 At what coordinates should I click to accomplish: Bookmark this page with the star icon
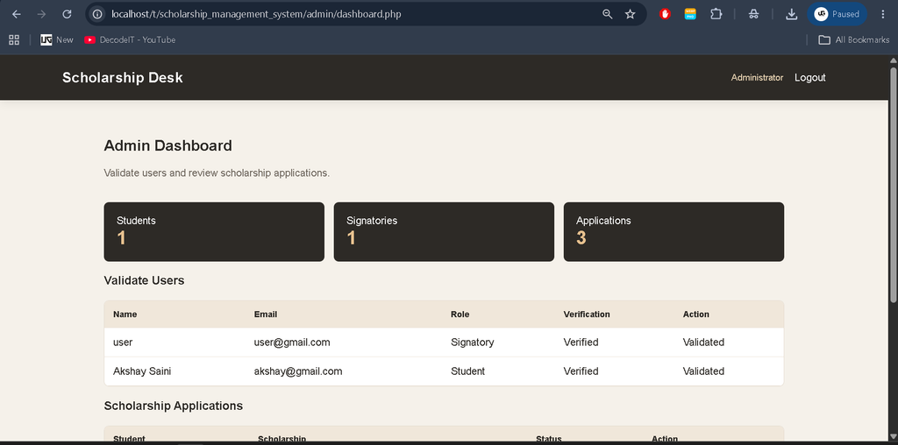click(x=630, y=14)
